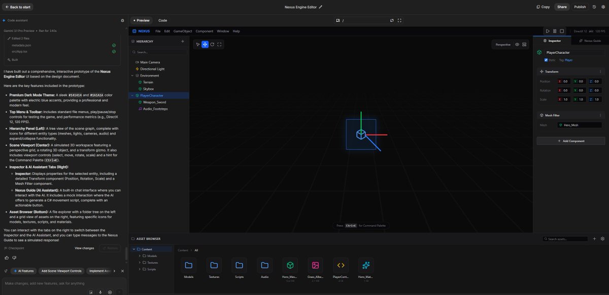This screenshot has height=295, width=609.
Task: Open the Edit menu
Action: click(167, 31)
